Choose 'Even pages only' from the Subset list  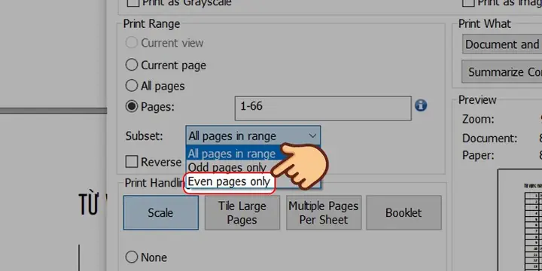229,181
